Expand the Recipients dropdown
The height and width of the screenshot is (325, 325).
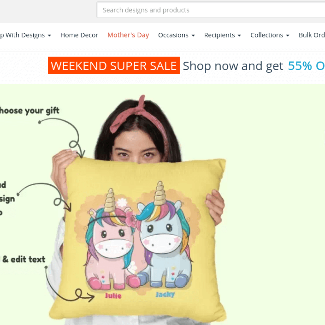pyautogui.click(x=222, y=35)
